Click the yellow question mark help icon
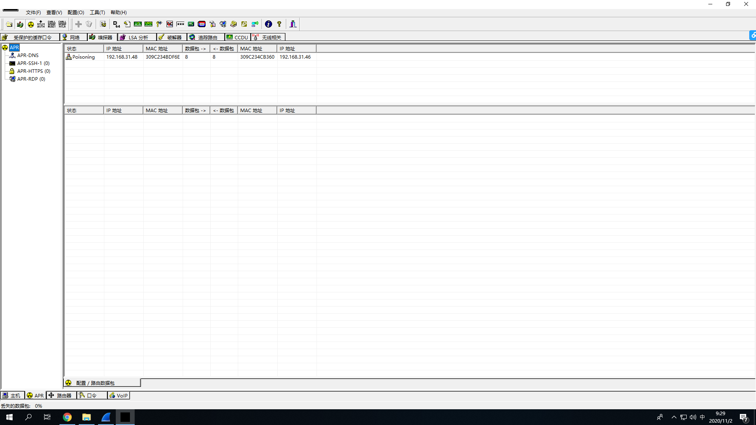The image size is (756, 425). pyautogui.click(x=279, y=24)
